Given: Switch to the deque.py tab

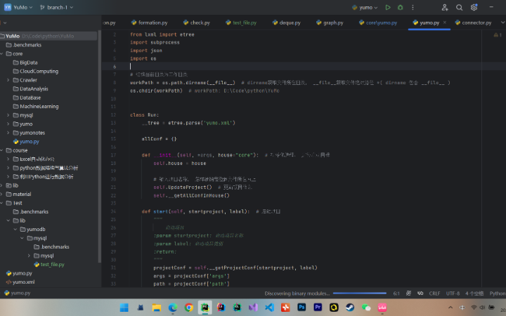Looking at the screenshot, I should (287, 22).
